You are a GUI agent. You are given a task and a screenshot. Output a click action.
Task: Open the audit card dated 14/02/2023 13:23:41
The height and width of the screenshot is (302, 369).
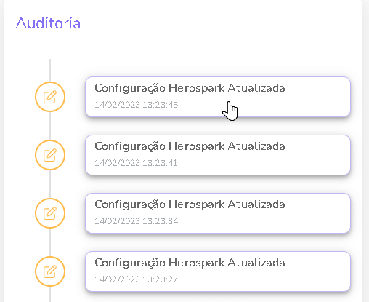point(218,155)
